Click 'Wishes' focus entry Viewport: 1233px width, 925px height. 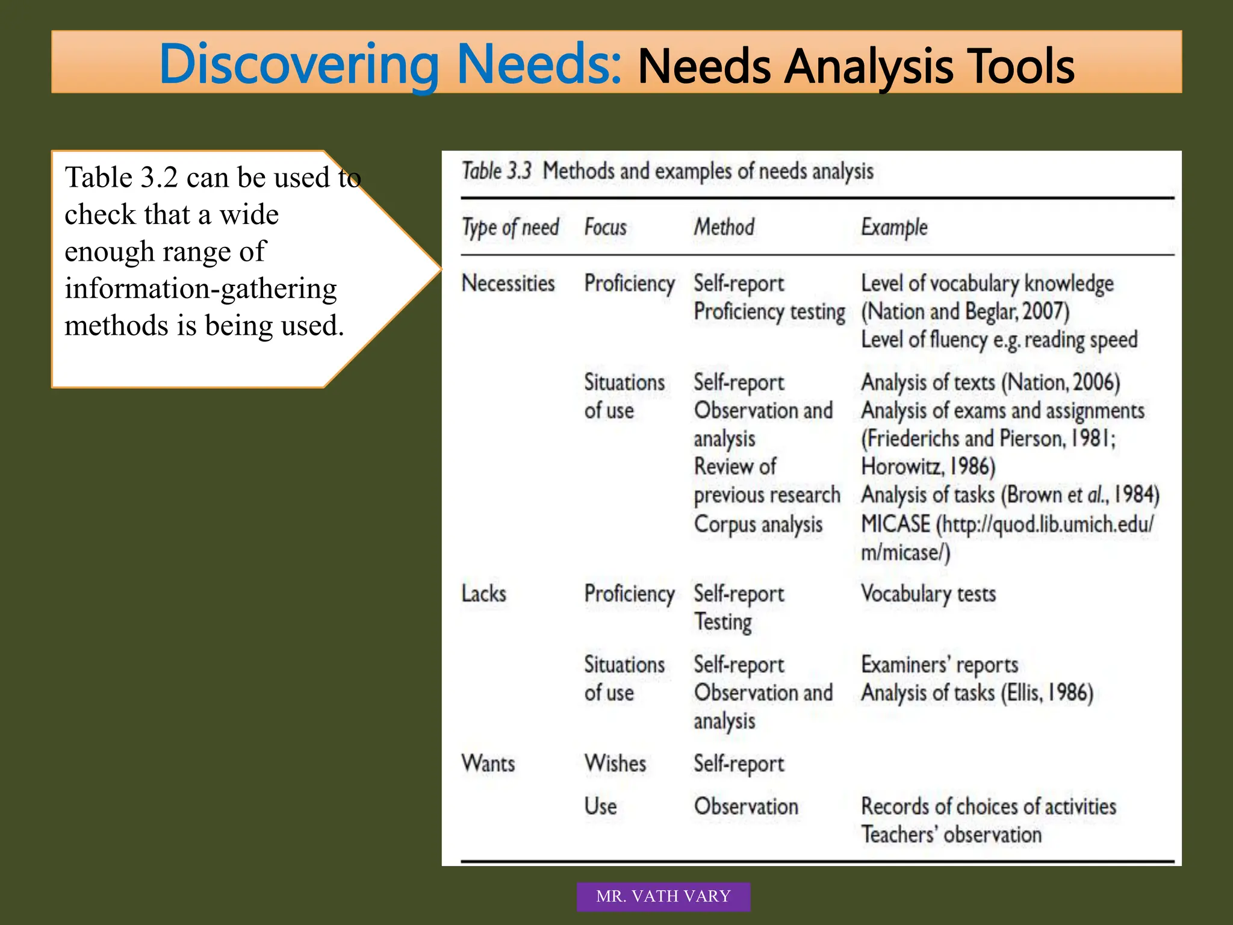pos(615,763)
